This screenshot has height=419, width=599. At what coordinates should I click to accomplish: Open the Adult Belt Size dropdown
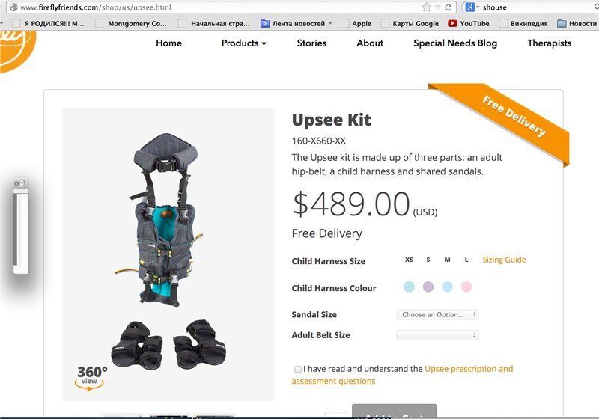pyautogui.click(x=438, y=335)
